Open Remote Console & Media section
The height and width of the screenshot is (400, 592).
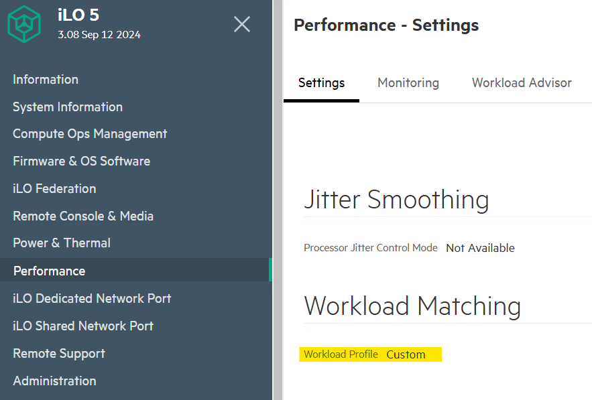click(83, 216)
